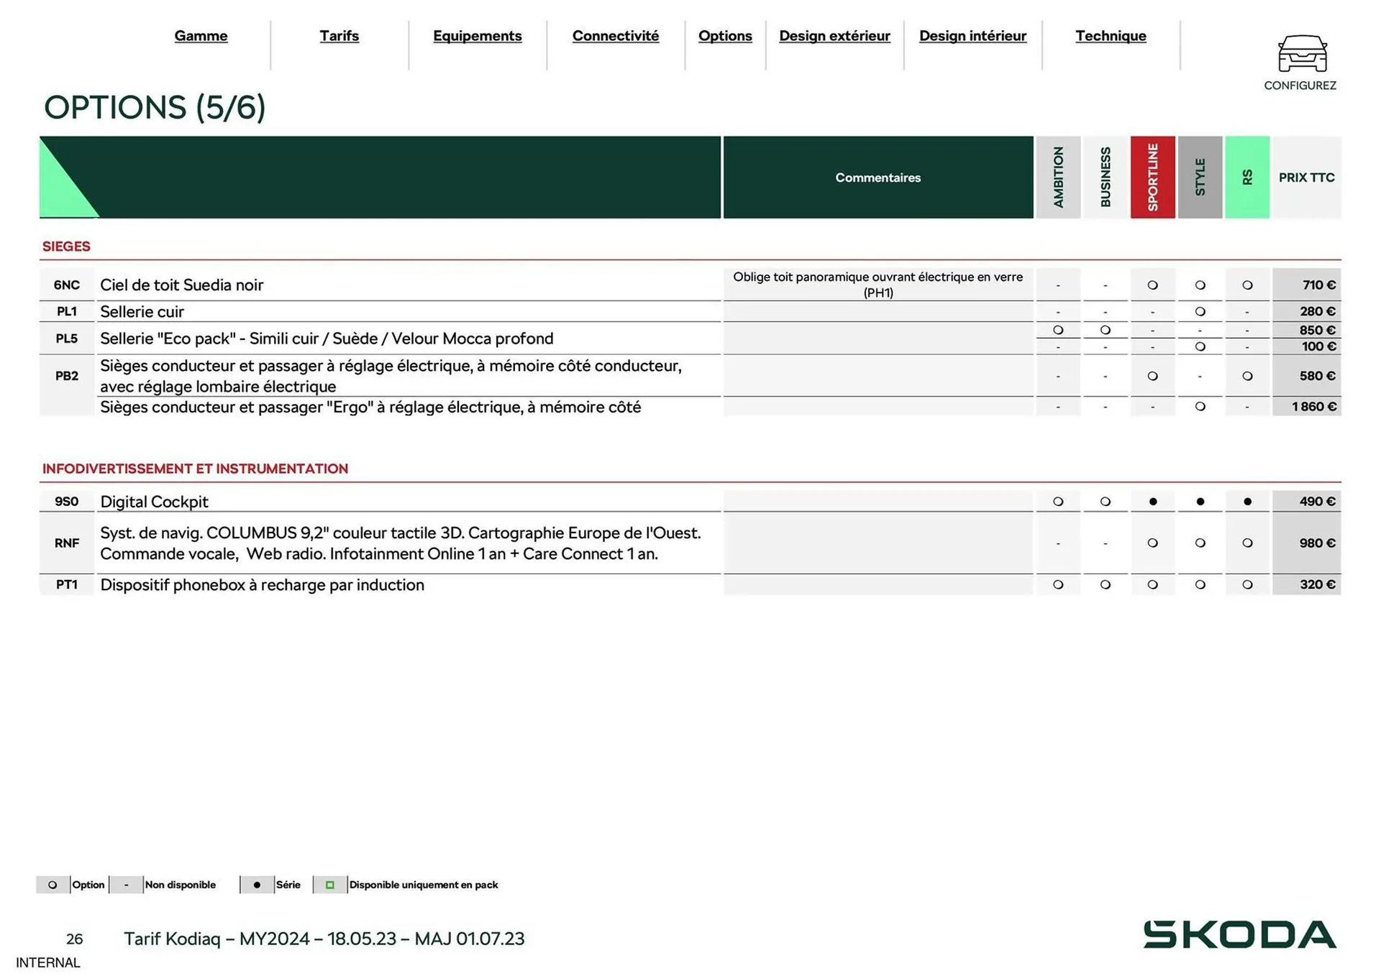Click the Série filled dot legend symbol
This screenshot has height=976, width=1381.
tap(257, 885)
